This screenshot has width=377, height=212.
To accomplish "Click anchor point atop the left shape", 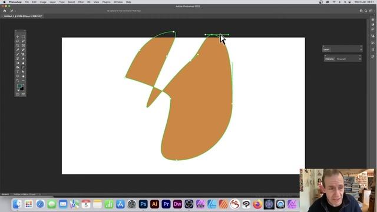I will pyautogui.click(x=174, y=31).
